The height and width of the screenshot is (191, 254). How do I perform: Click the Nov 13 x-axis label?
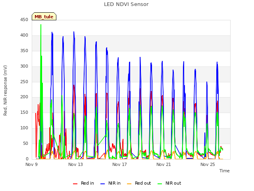coord(75,164)
